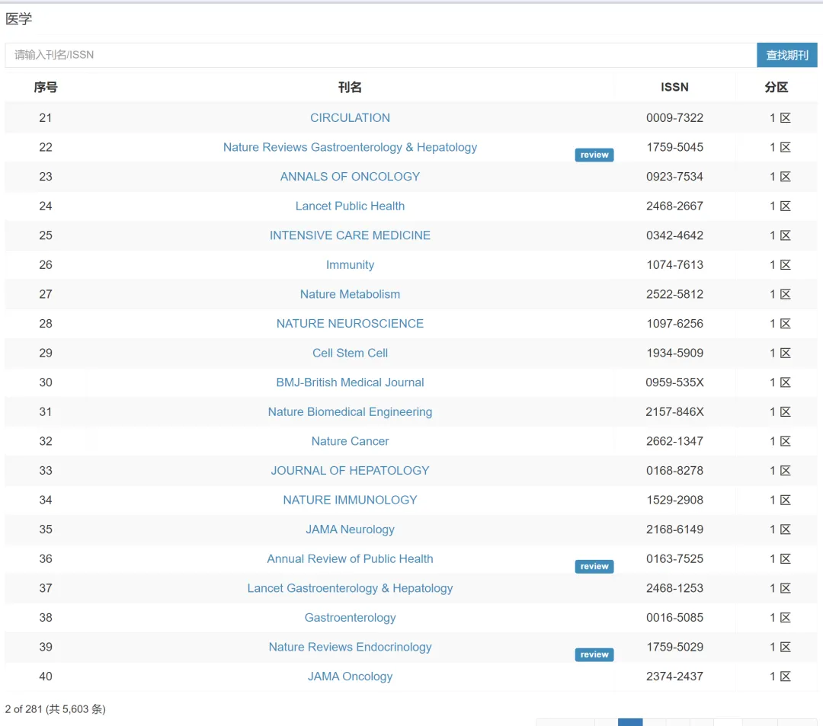
Task: Open the Cell Stem Cell journal
Action: point(350,353)
